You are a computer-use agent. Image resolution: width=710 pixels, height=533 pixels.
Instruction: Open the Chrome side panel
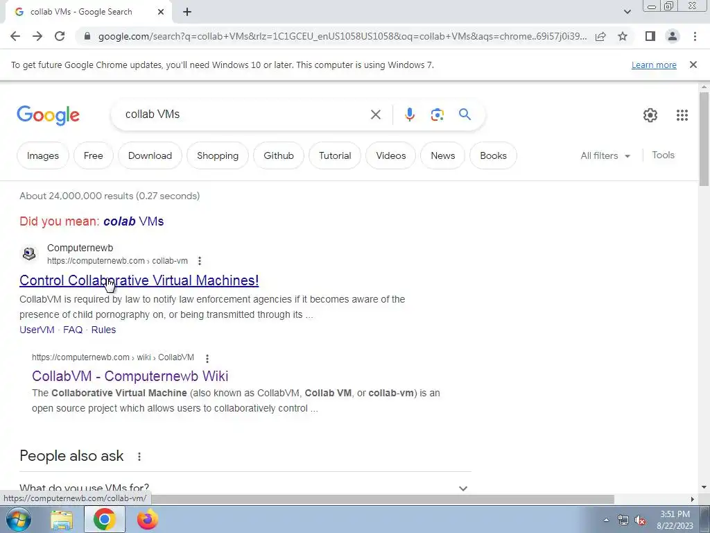pyautogui.click(x=650, y=36)
